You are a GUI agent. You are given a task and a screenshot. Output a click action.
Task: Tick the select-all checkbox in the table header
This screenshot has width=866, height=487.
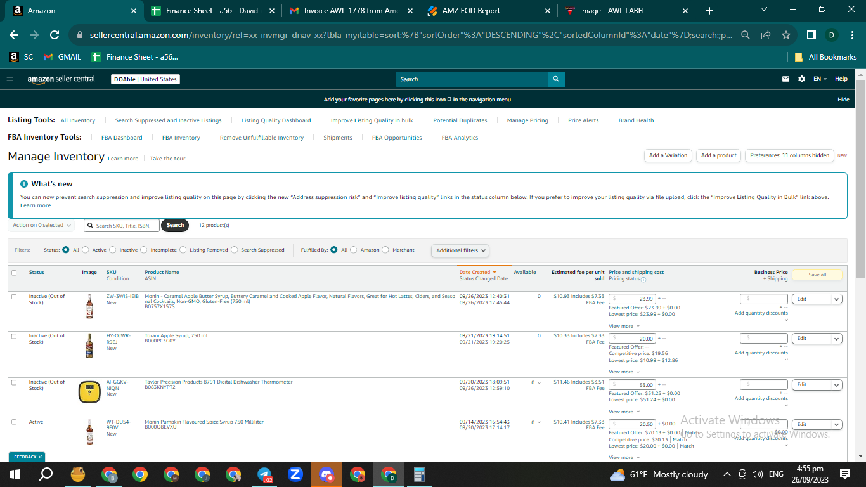tap(14, 273)
